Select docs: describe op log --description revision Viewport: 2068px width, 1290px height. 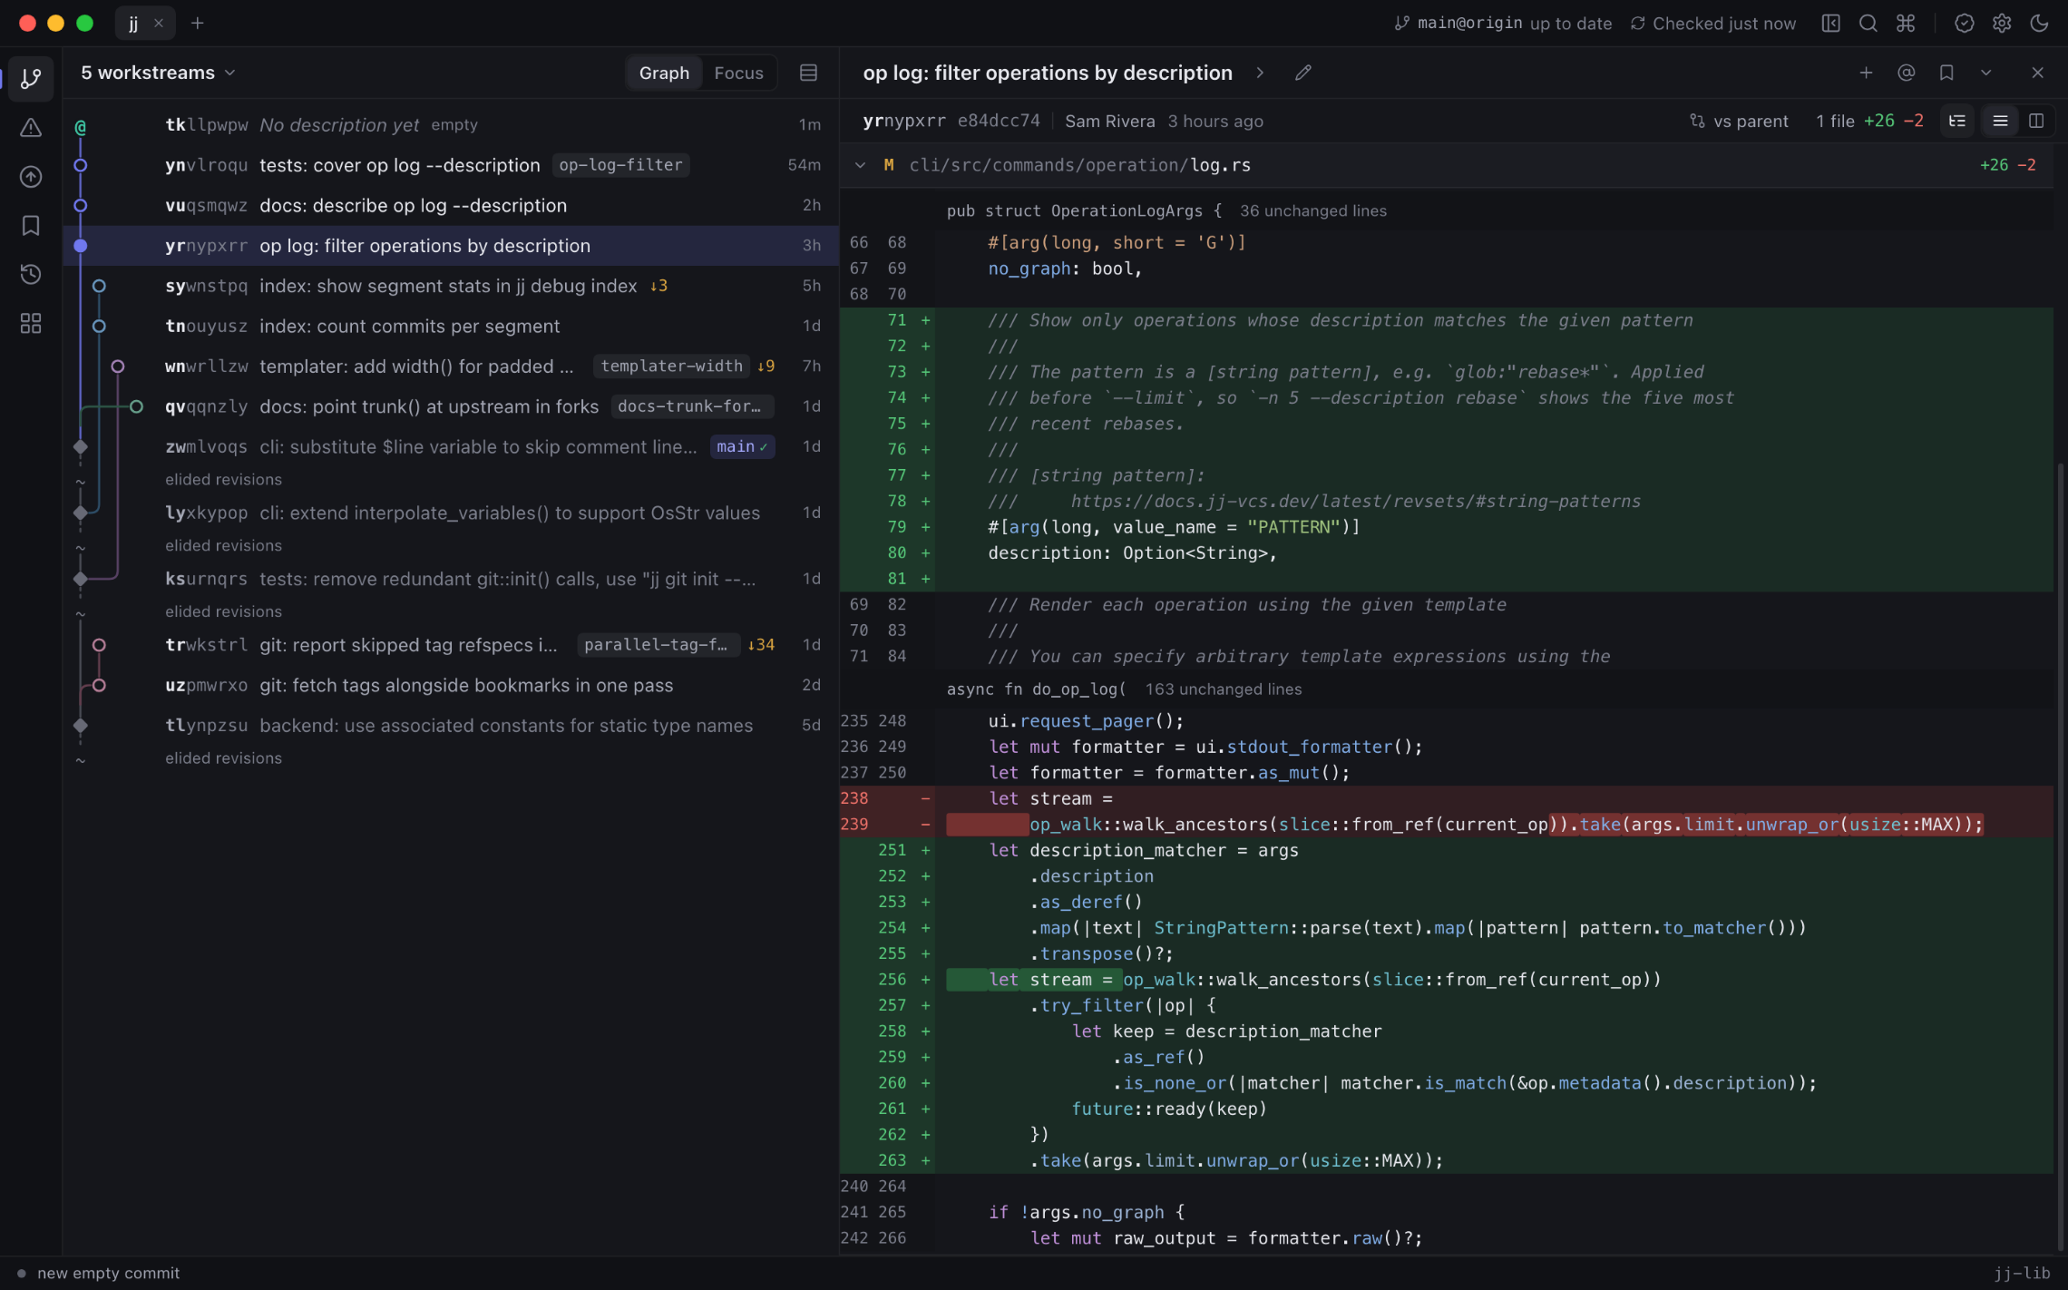450,205
